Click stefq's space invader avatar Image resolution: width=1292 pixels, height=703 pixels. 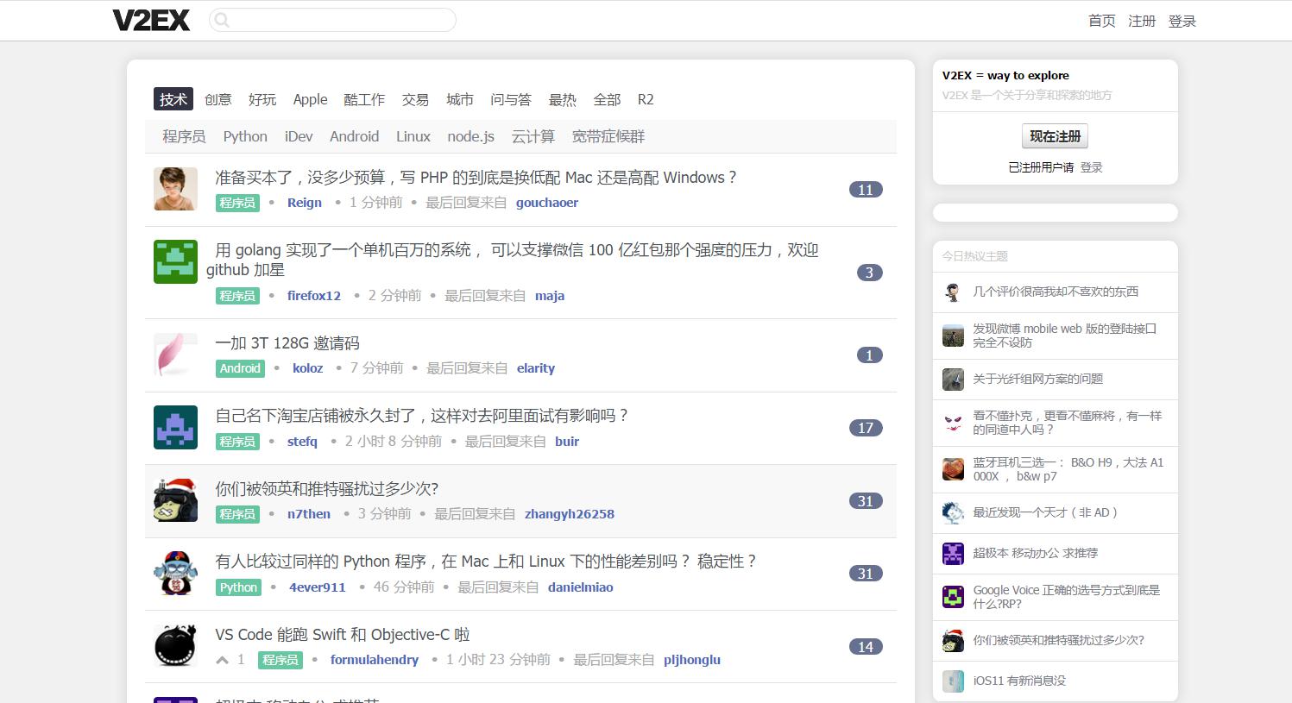(175, 427)
